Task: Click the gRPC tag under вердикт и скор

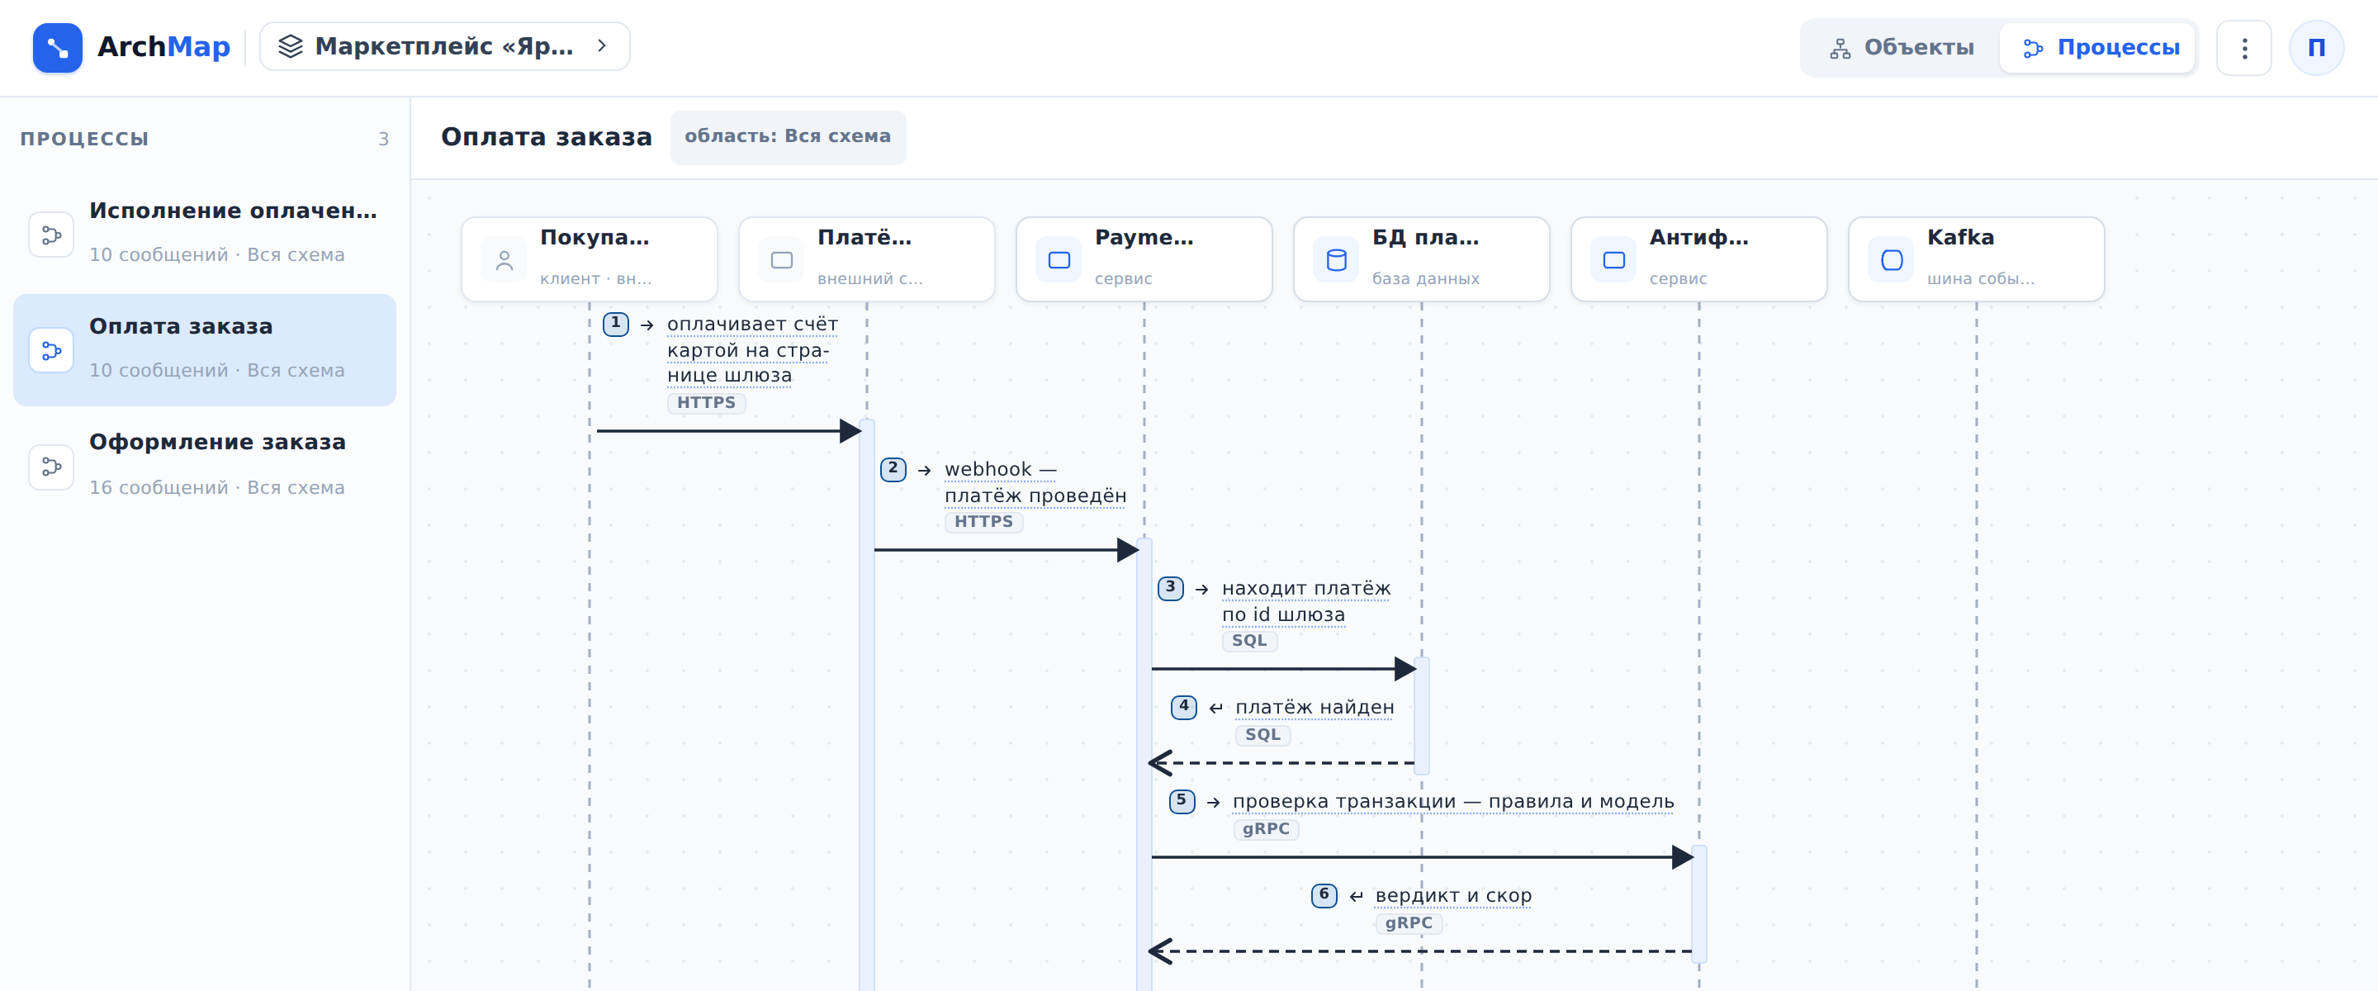Action: pyautogui.click(x=1409, y=923)
